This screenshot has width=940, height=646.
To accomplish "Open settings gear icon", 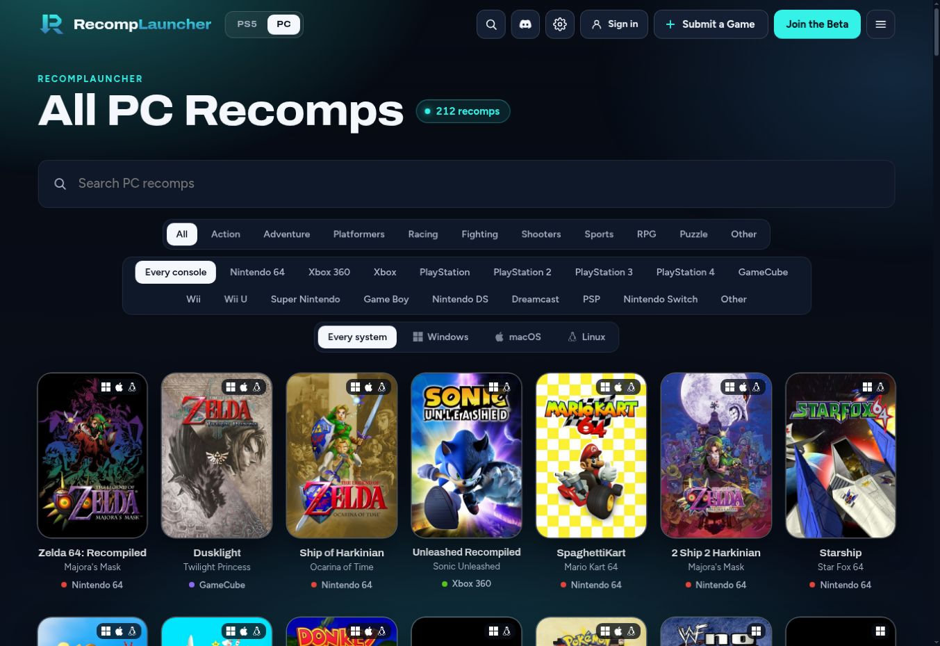I will [x=560, y=24].
